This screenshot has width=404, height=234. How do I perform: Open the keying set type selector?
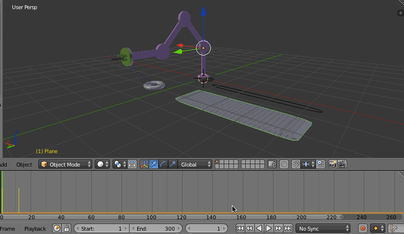point(377,228)
